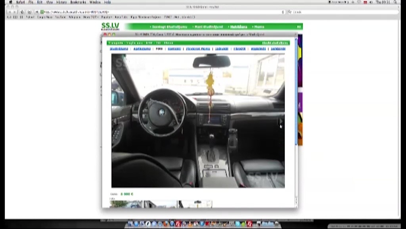This screenshot has width=406, height=229.
Task: Click the YouTube bookmark in bookmarks bar
Action: tap(60, 17)
